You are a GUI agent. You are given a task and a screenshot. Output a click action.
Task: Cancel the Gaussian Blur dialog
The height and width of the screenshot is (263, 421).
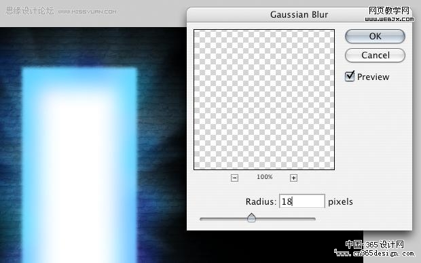tap(375, 55)
